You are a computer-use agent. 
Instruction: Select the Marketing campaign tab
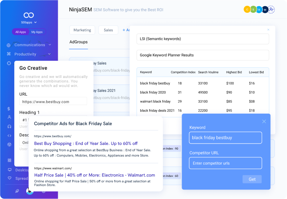click(x=82, y=30)
